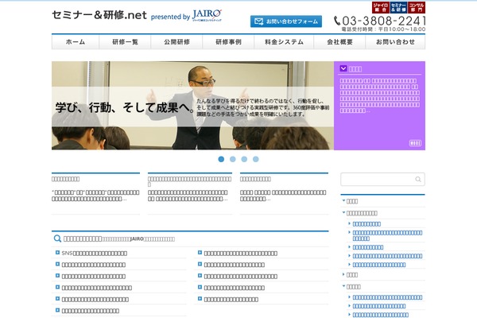Select the 会社概要 menu item
The height and width of the screenshot is (318, 477).
pyautogui.click(x=339, y=42)
